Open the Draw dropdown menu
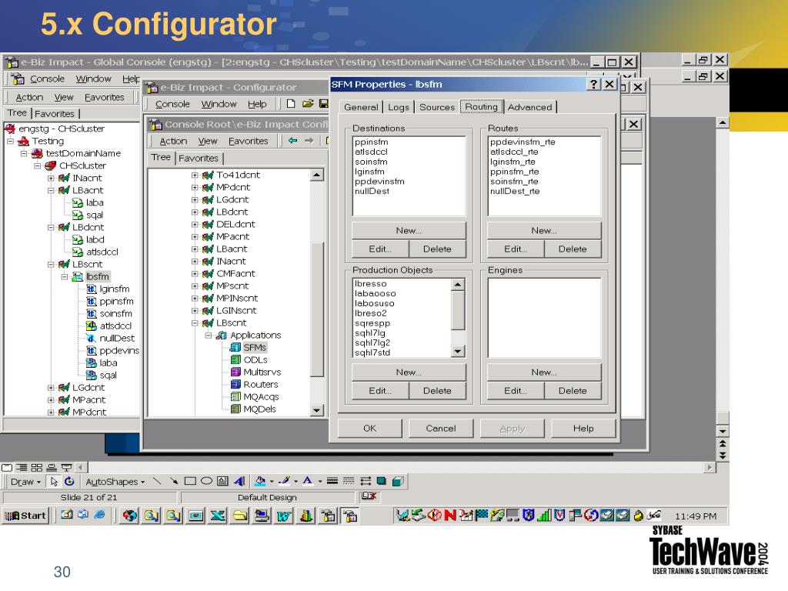Screen dimensions: 788x591 (25, 482)
